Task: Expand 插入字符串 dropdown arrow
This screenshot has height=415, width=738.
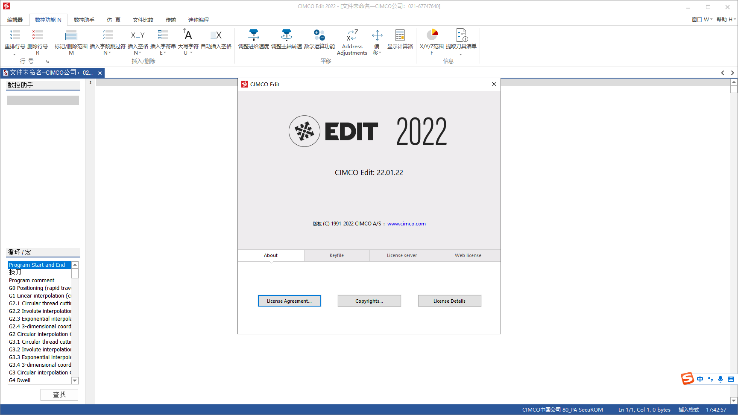Action: (165, 53)
